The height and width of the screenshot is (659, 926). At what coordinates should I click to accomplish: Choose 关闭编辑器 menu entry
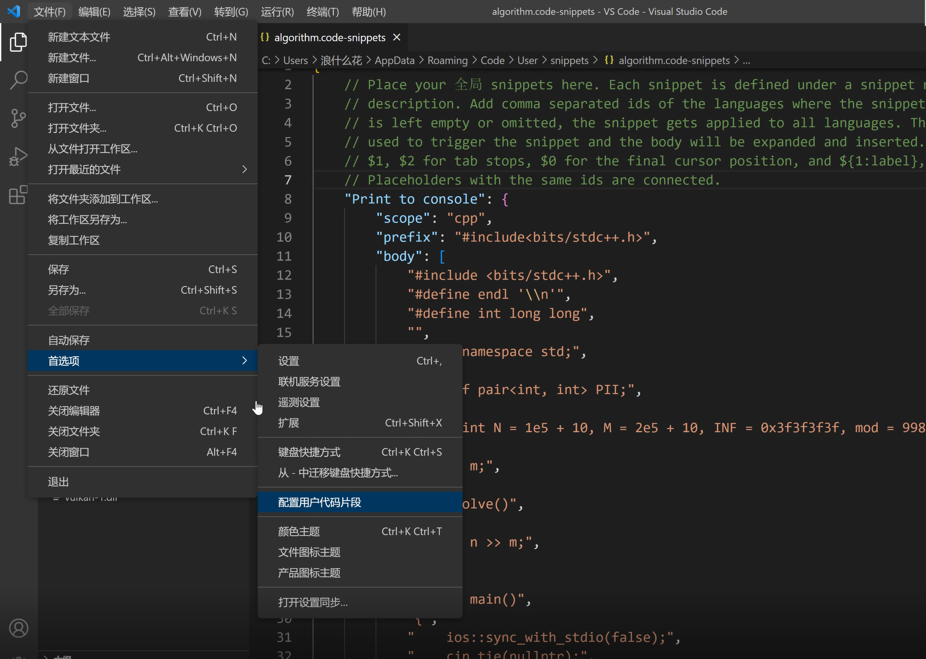(142, 411)
